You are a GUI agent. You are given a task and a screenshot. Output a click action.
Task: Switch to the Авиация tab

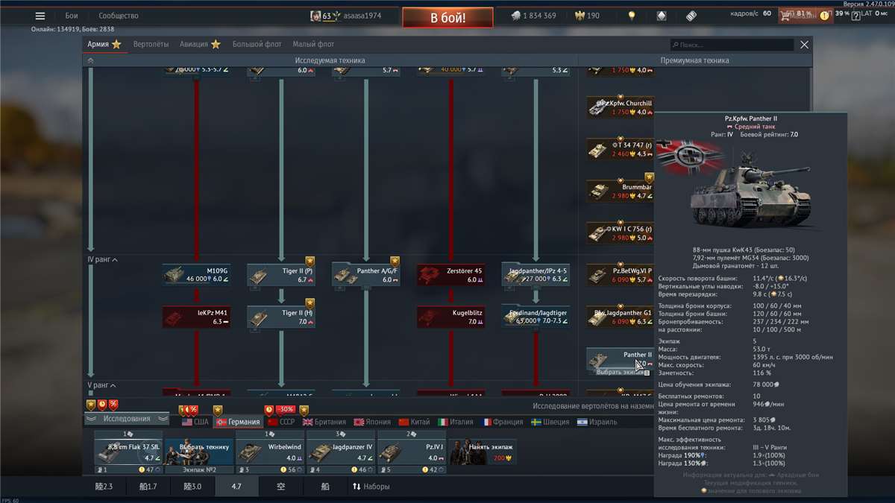click(x=200, y=45)
